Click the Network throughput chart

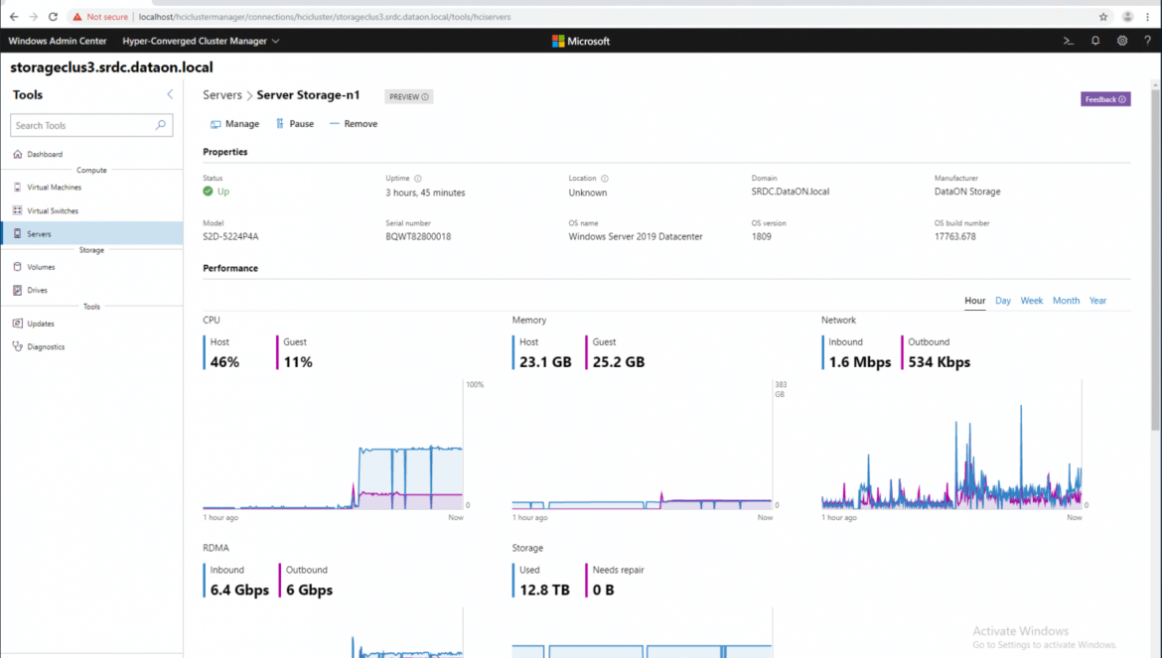[950, 447]
